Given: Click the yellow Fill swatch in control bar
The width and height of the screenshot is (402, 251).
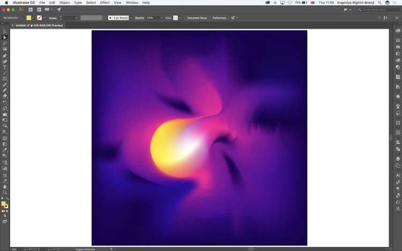Looking at the screenshot, I should (x=29, y=18).
